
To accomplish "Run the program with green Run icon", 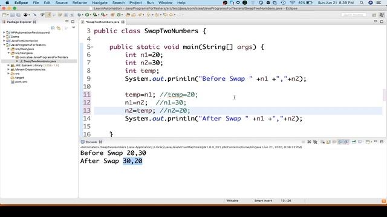I will pyautogui.click(x=87, y=15).
